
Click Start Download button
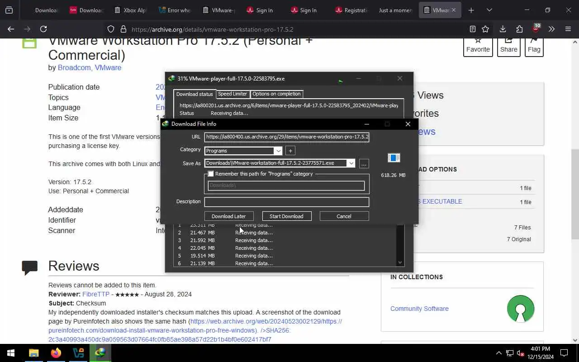click(286, 216)
